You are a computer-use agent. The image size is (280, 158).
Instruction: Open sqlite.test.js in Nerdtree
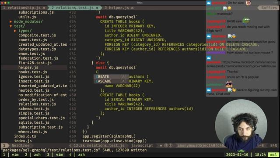pyautogui.click(x=34, y=123)
